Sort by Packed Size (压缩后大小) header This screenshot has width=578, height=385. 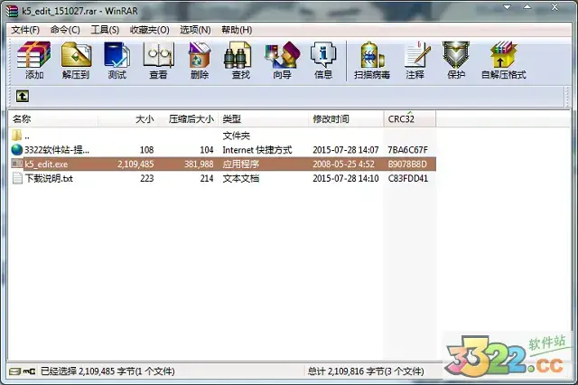tap(188, 119)
